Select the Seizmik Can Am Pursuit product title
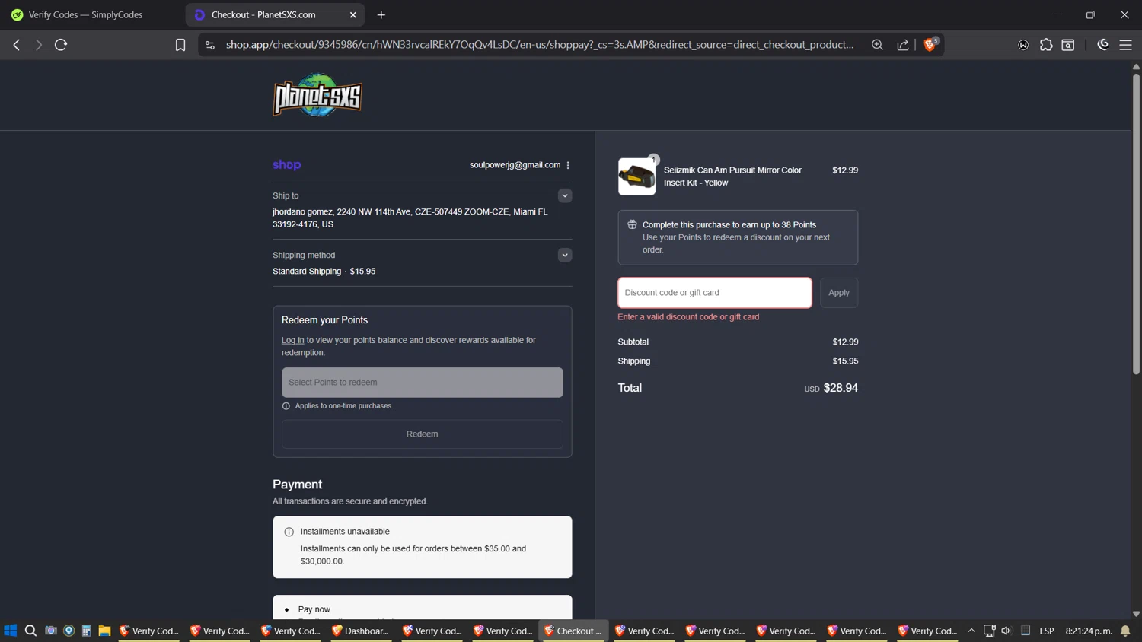 click(732, 176)
